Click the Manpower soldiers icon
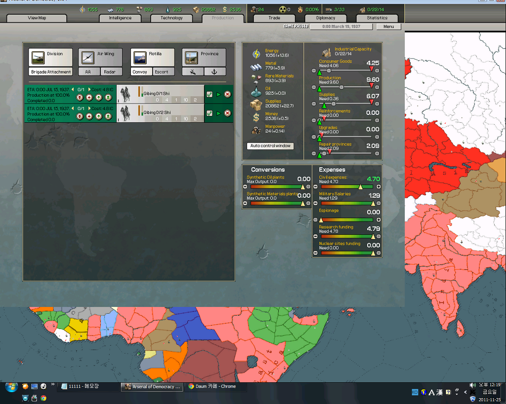The height and width of the screenshot is (404, 506). pos(256,130)
